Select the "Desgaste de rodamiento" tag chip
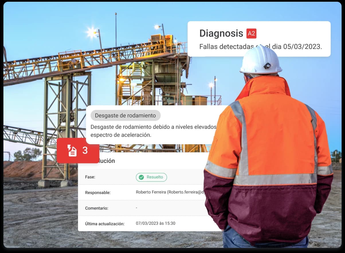 (x=125, y=115)
